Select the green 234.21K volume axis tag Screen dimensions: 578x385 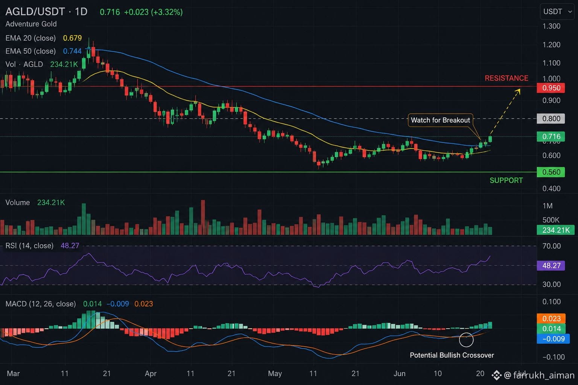click(556, 230)
